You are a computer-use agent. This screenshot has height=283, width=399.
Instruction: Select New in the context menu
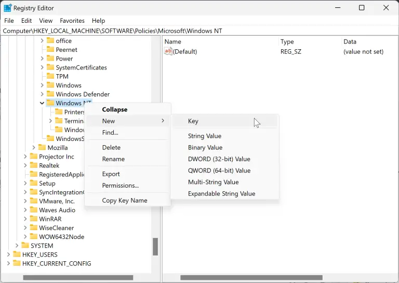[x=128, y=121]
